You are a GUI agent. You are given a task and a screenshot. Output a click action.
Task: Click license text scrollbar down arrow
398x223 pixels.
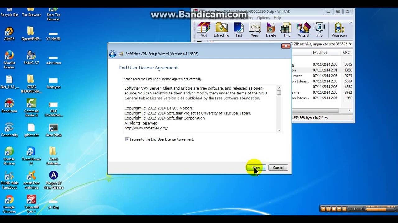click(x=279, y=130)
